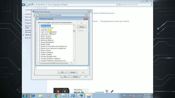Screen dimensions: 175x98
Task: Select 'Azeri (Cyrillic, Azerbaijan)' list row
Action: click(x=49, y=32)
